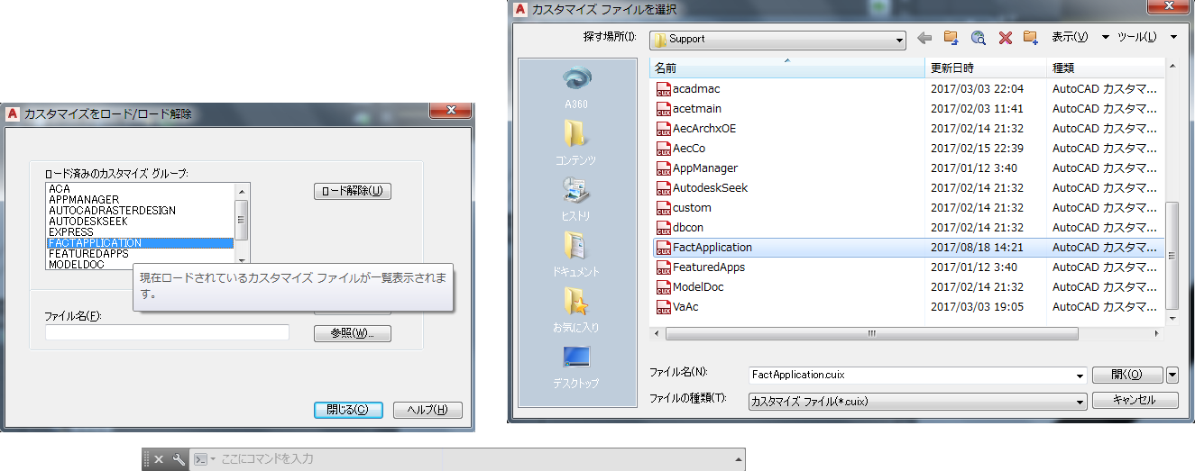Expand the 探す場所 Support folder dropdown
The width and height of the screenshot is (1195, 471).
(899, 40)
